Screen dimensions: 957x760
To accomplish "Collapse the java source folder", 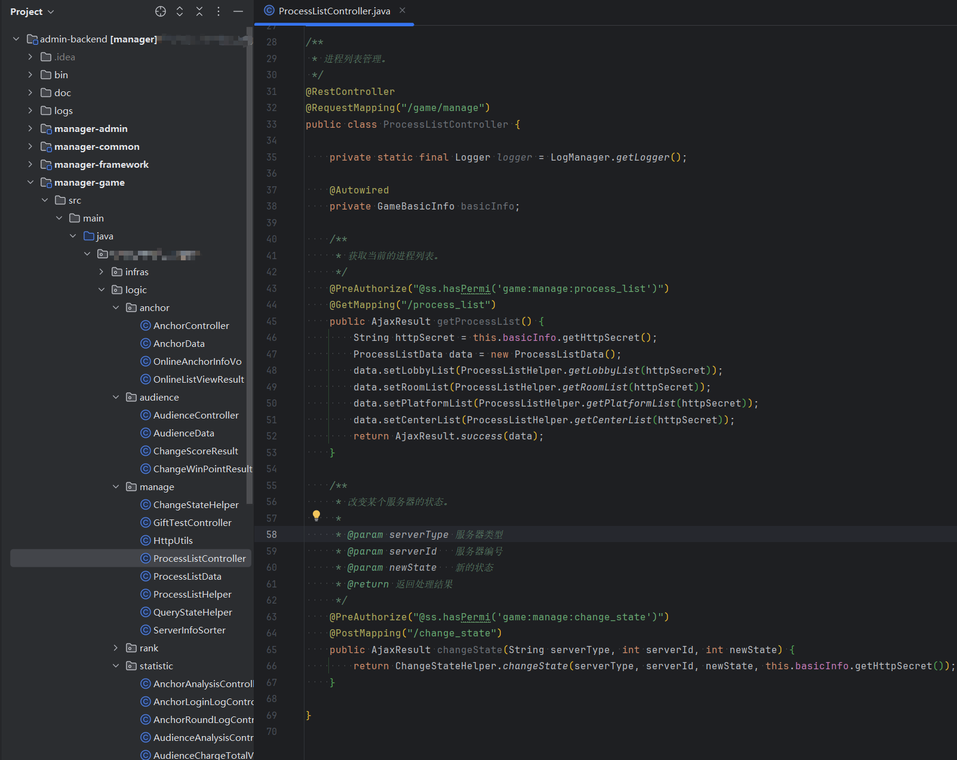I will (73, 236).
